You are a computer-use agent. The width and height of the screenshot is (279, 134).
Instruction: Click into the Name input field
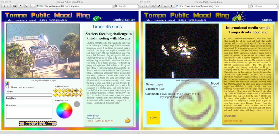tap(29, 95)
